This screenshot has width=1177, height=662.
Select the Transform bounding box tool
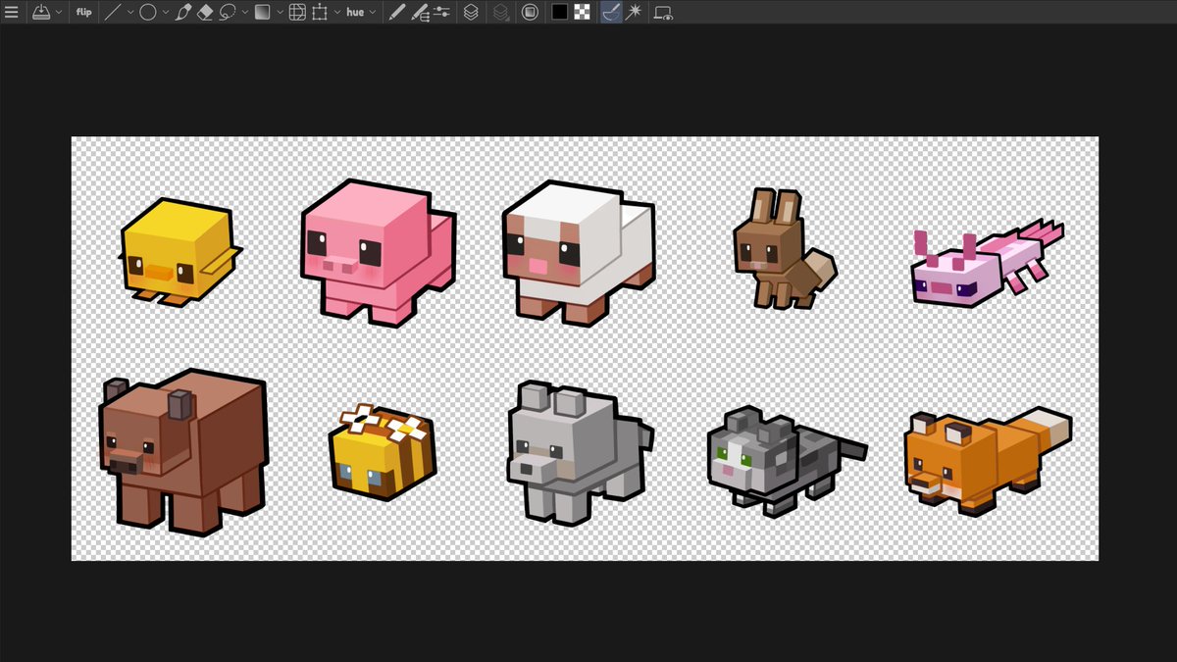click(x=320, y=13)
